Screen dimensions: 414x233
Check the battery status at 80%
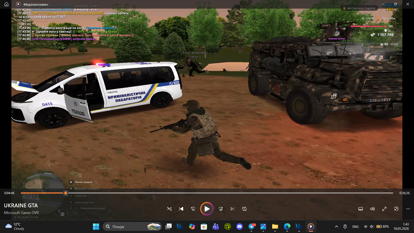click(382, 227)
